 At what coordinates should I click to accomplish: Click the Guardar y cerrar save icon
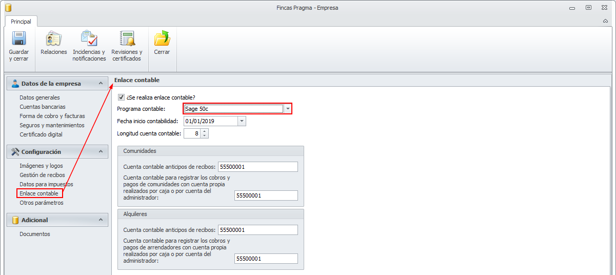19,38
